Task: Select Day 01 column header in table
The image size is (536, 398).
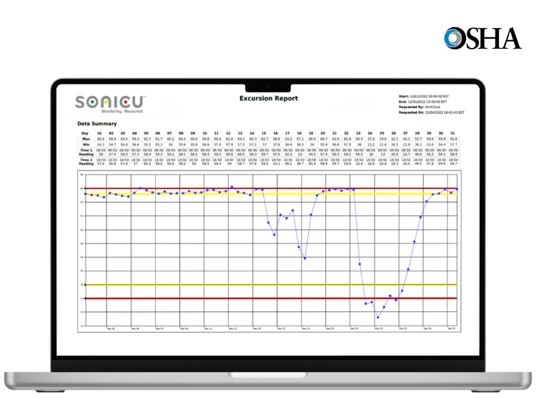Action: click(101, 133)
